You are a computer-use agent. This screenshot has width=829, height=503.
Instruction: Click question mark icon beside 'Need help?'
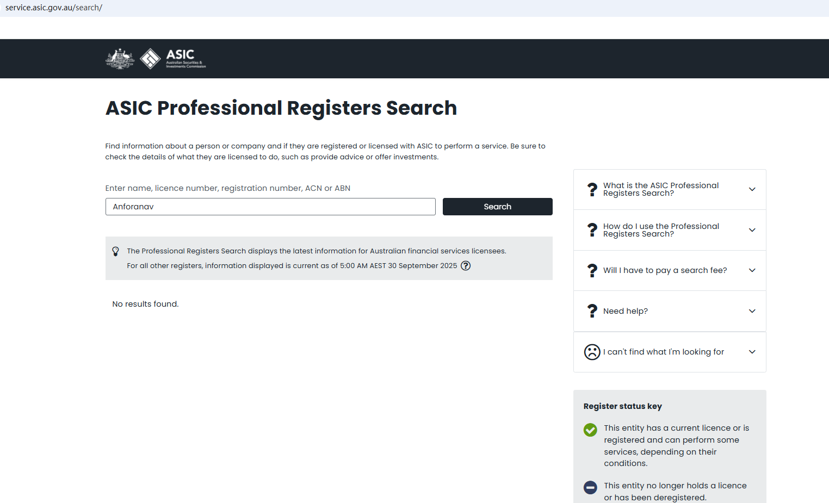coord(592,311)
